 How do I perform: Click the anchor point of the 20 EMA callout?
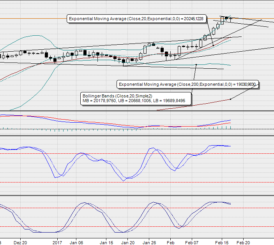213,45
